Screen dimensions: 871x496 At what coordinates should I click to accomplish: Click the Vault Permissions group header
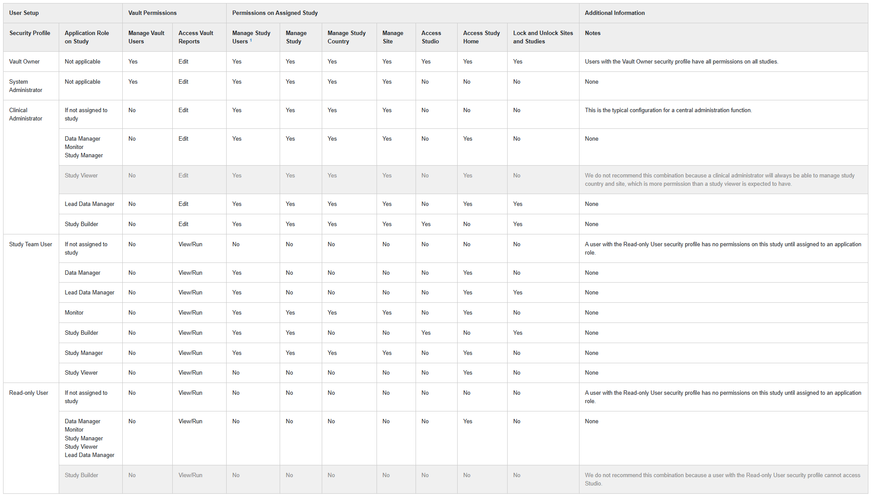coord(152,13)
